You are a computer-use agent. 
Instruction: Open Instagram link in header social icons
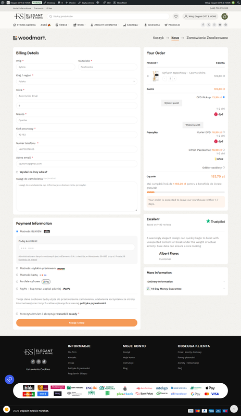pyautogui.click(x=214, y=24)
